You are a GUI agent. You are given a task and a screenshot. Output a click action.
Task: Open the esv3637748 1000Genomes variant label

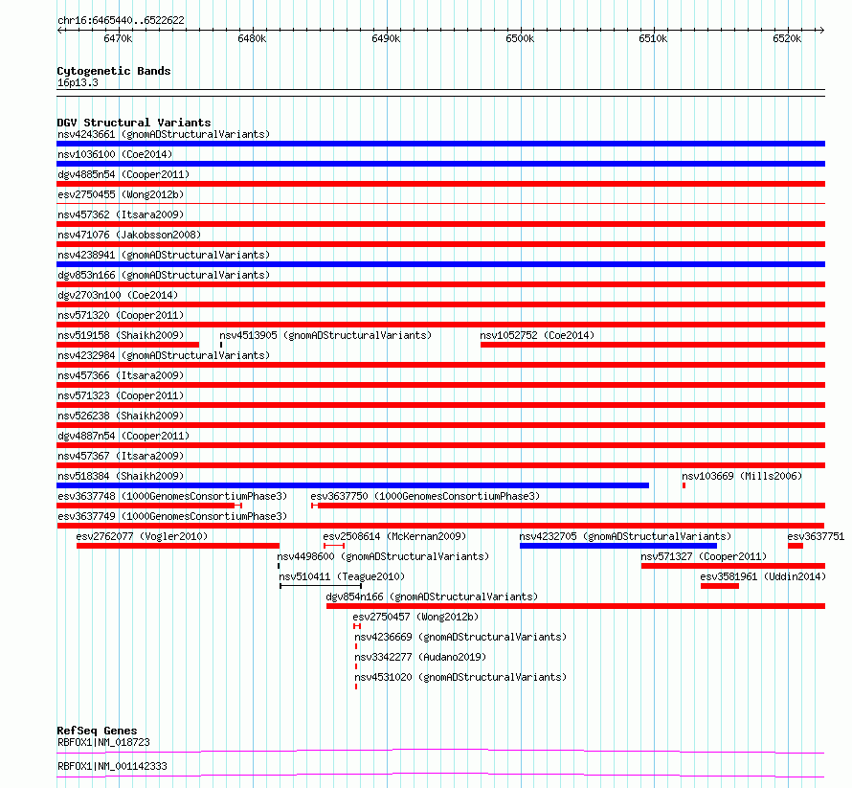click(x=172, y=496)
